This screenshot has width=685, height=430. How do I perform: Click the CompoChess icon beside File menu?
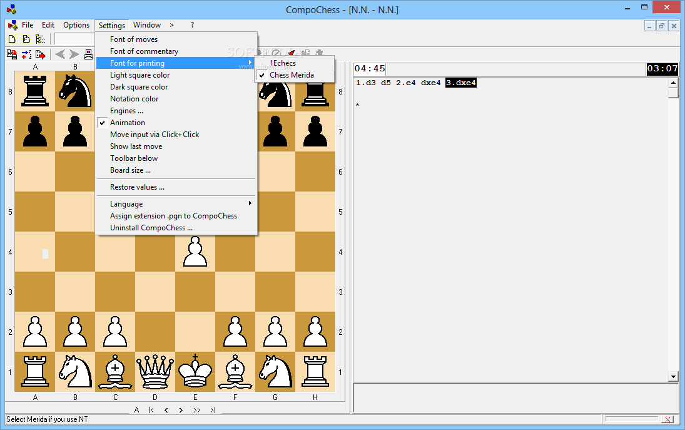tap(13, 25)
